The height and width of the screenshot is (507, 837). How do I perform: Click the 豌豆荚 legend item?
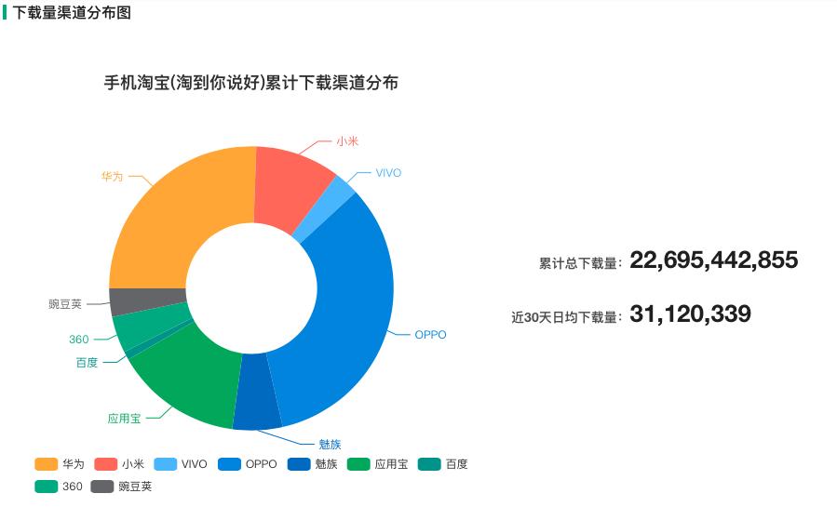[121, 487]
